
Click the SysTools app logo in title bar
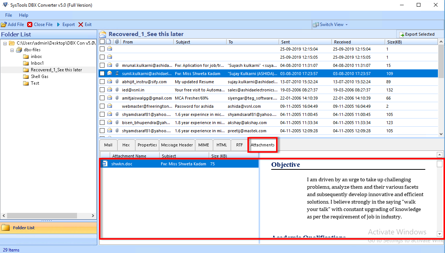pos(5,5)
